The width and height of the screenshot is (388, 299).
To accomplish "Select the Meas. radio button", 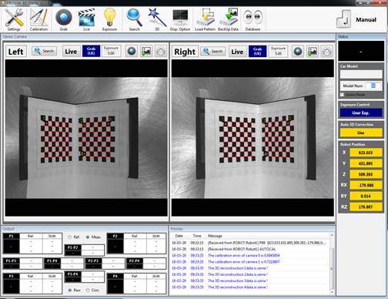I will 88,237.
